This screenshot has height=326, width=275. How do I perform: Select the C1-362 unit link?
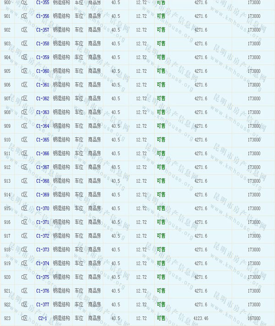pos(43,99)
